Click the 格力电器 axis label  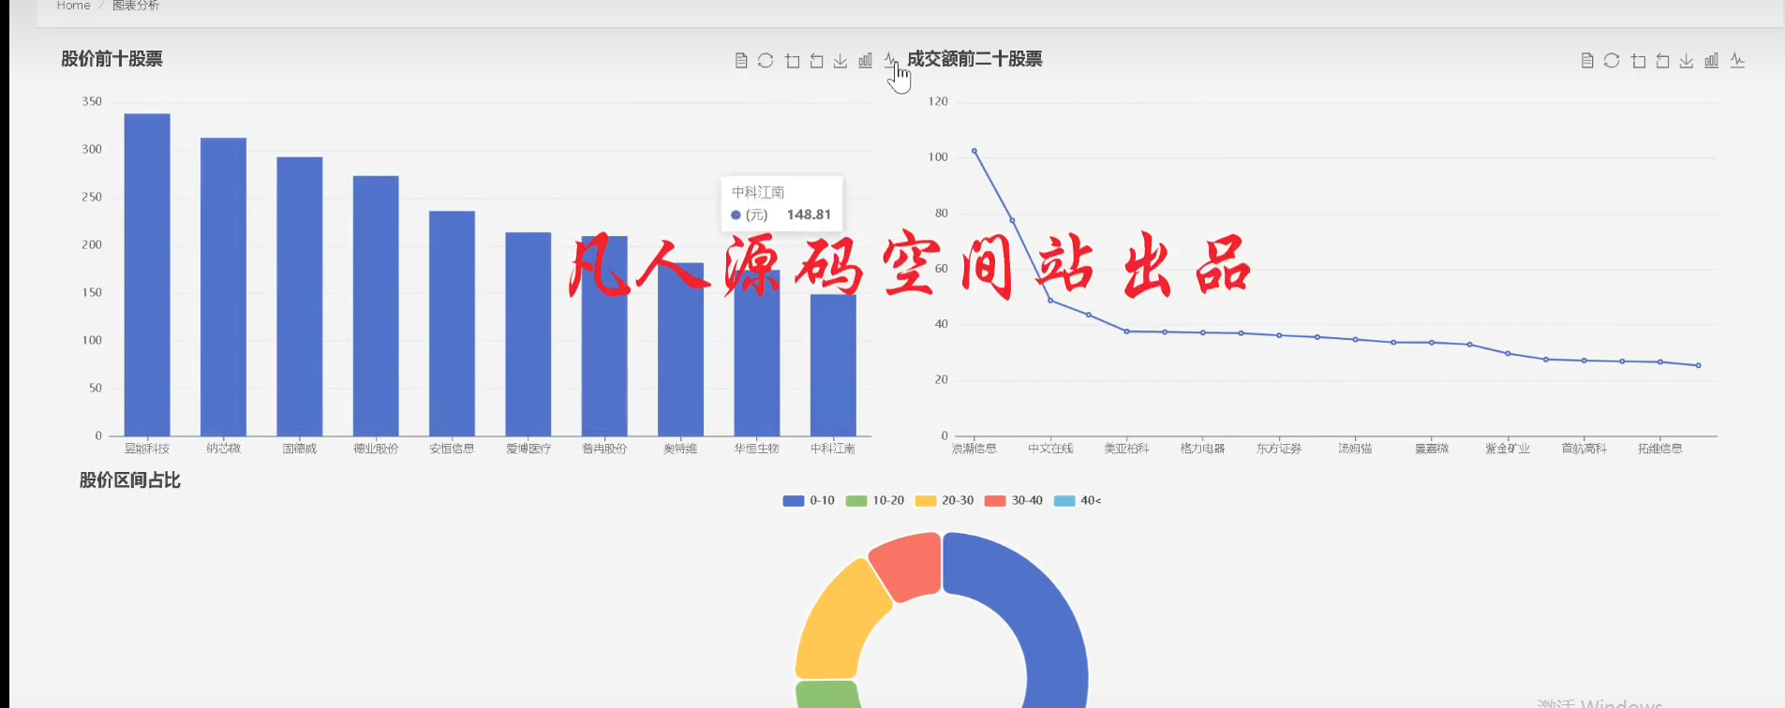point(1203,449)
